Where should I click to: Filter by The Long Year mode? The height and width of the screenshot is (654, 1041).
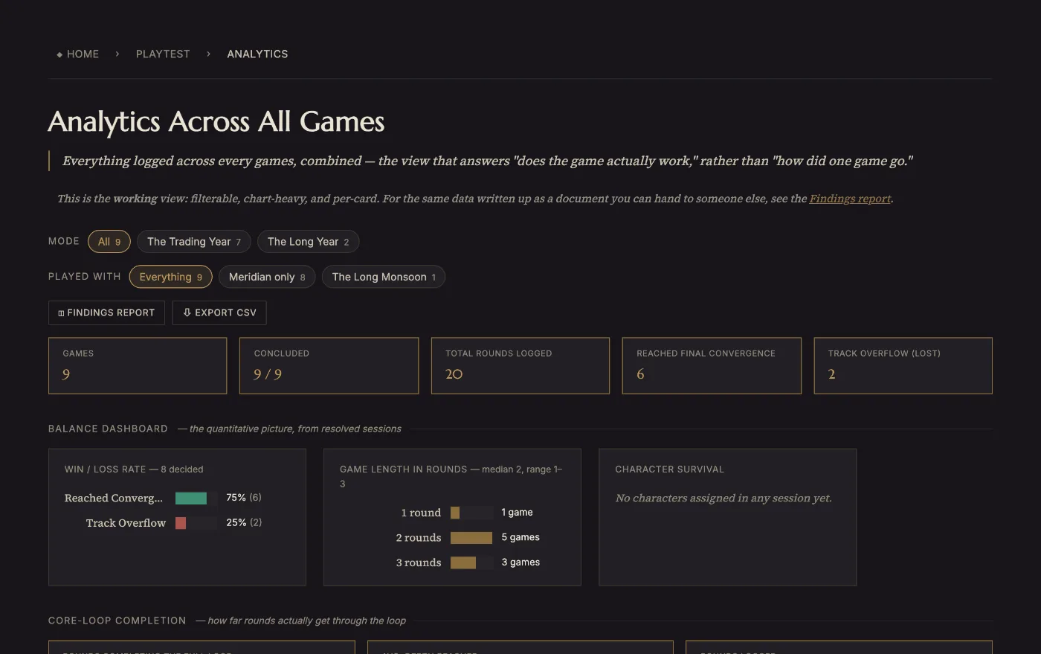(308, 242)
